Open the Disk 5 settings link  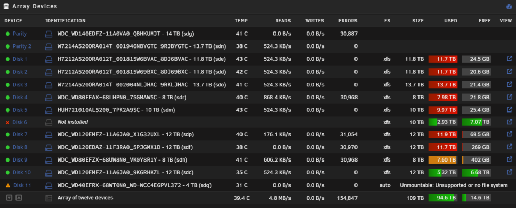pyautogui.click(x=20, y=110)
